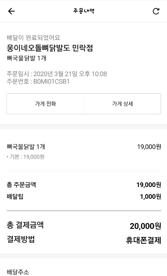Select the 주문내역 header title
Image resolution: width=167 pixels, height=276 pixels.
coord(84,11)
